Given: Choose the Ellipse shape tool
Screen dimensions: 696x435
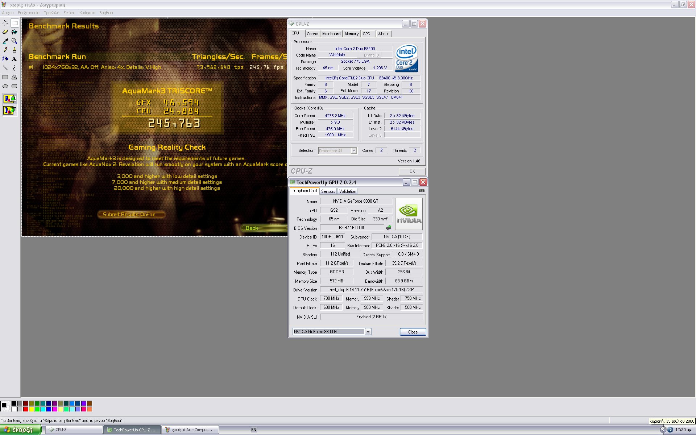Looking at the screenshot, I should (5, 86).
